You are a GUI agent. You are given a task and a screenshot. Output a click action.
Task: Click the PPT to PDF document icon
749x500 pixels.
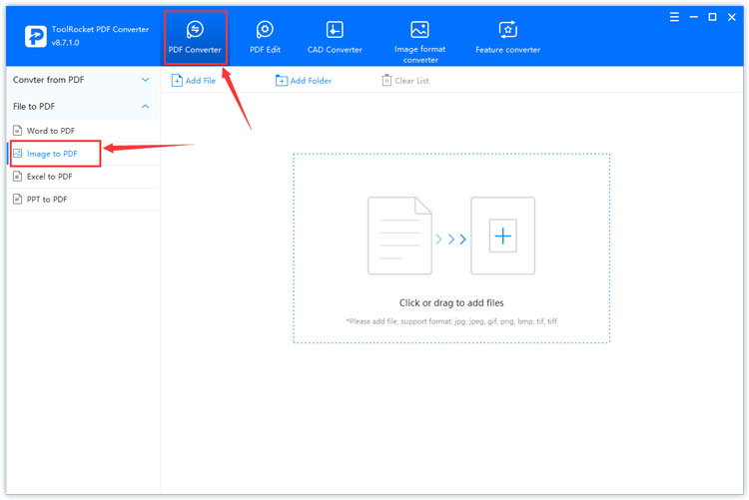[18, 200]
